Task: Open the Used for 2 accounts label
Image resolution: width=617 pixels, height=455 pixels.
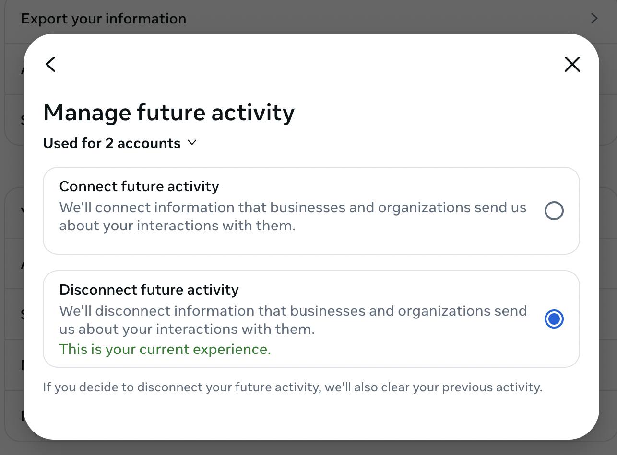Action: 112,143
